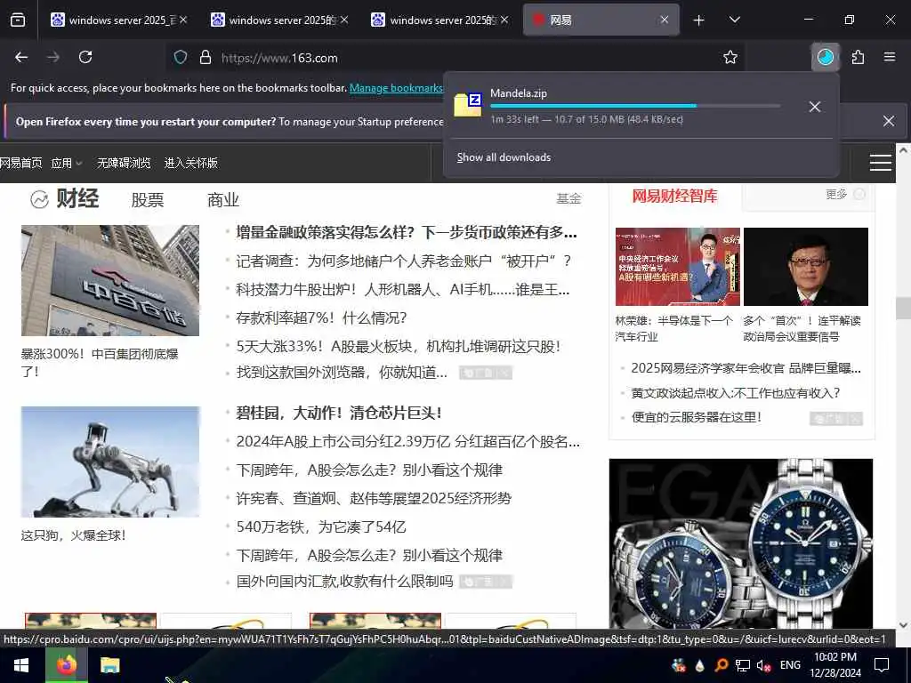Screen dimensions: 911x683
Task: Expand the 应用 dropdown
Action: tap(66, 164)
